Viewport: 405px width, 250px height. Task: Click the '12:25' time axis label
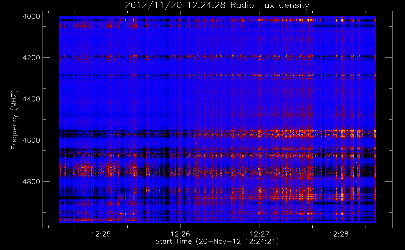pyautogui.click(x=101, y=234)
